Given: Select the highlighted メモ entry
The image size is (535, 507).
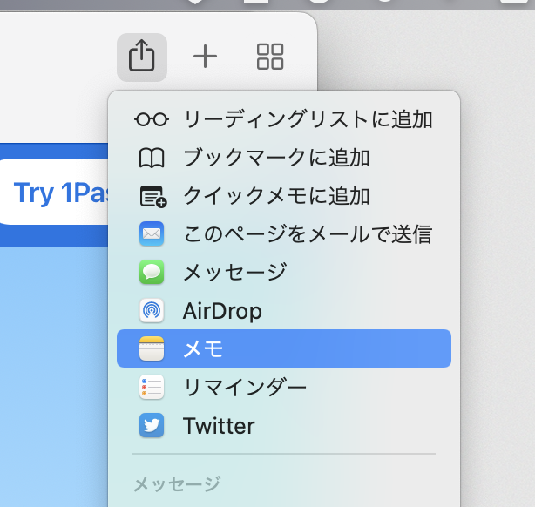Looking at the screenshot, I should 284,348.
